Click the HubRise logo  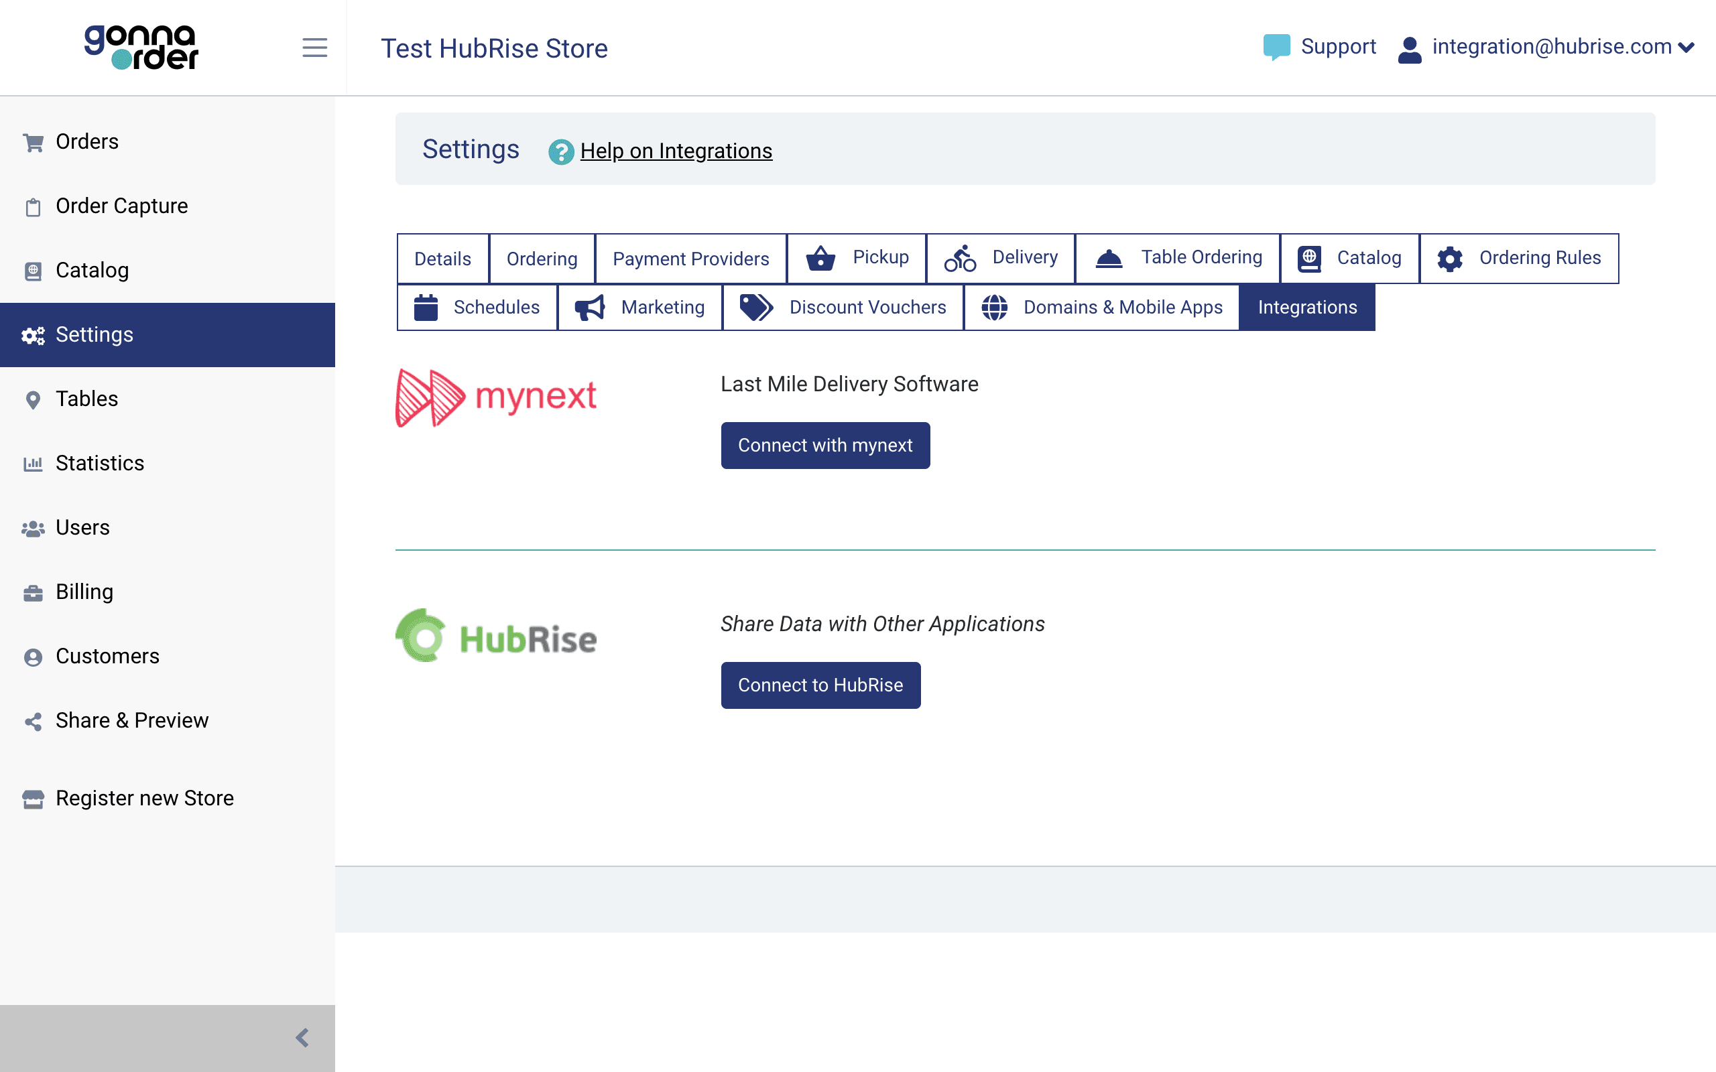click(495, 636)
